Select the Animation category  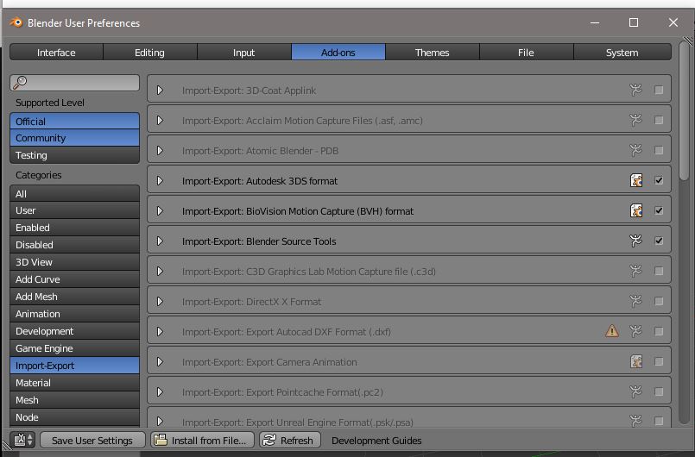(x=74, y=314)
